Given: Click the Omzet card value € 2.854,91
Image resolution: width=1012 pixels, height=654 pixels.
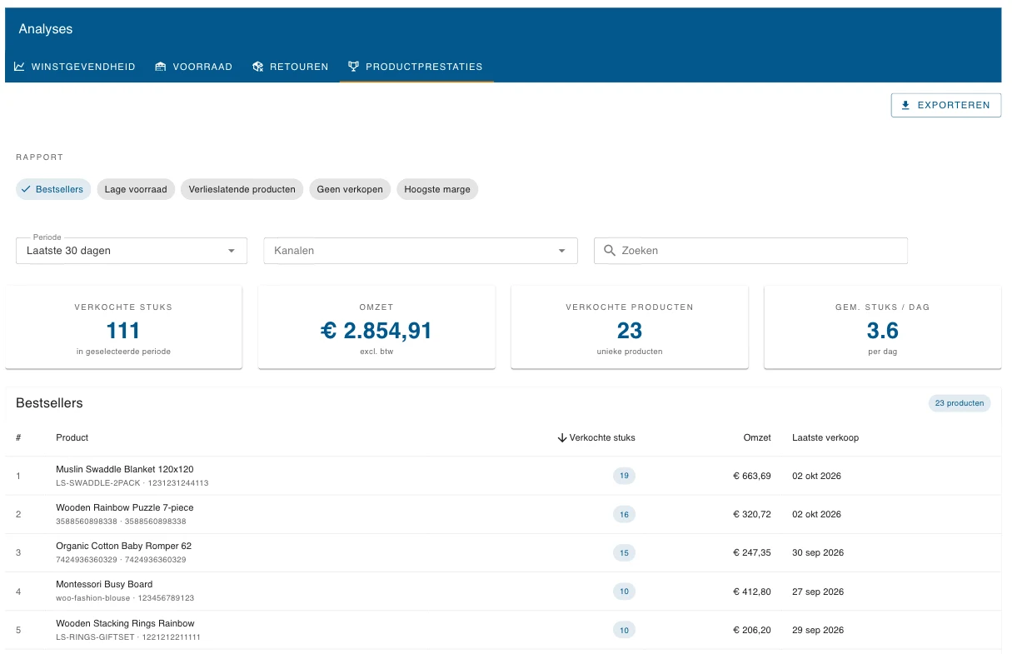Looking at the screenshot, I should tap(376, 331).
